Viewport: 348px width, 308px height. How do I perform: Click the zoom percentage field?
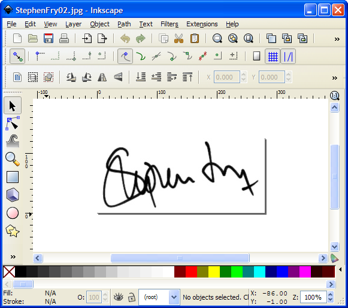coord(313,297)
